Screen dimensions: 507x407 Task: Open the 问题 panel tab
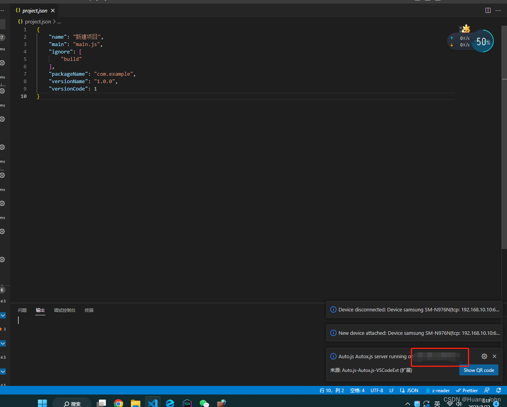click(x=22, y=310)
